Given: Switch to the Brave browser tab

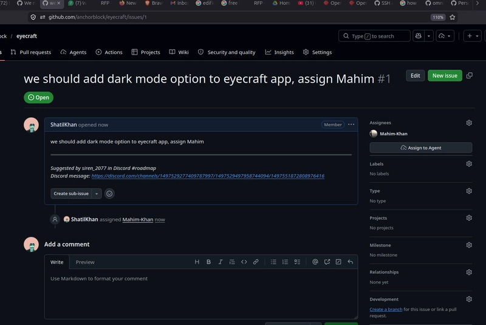Looking at the screenshot, I should pyautogui.click(x=154, y=3).
